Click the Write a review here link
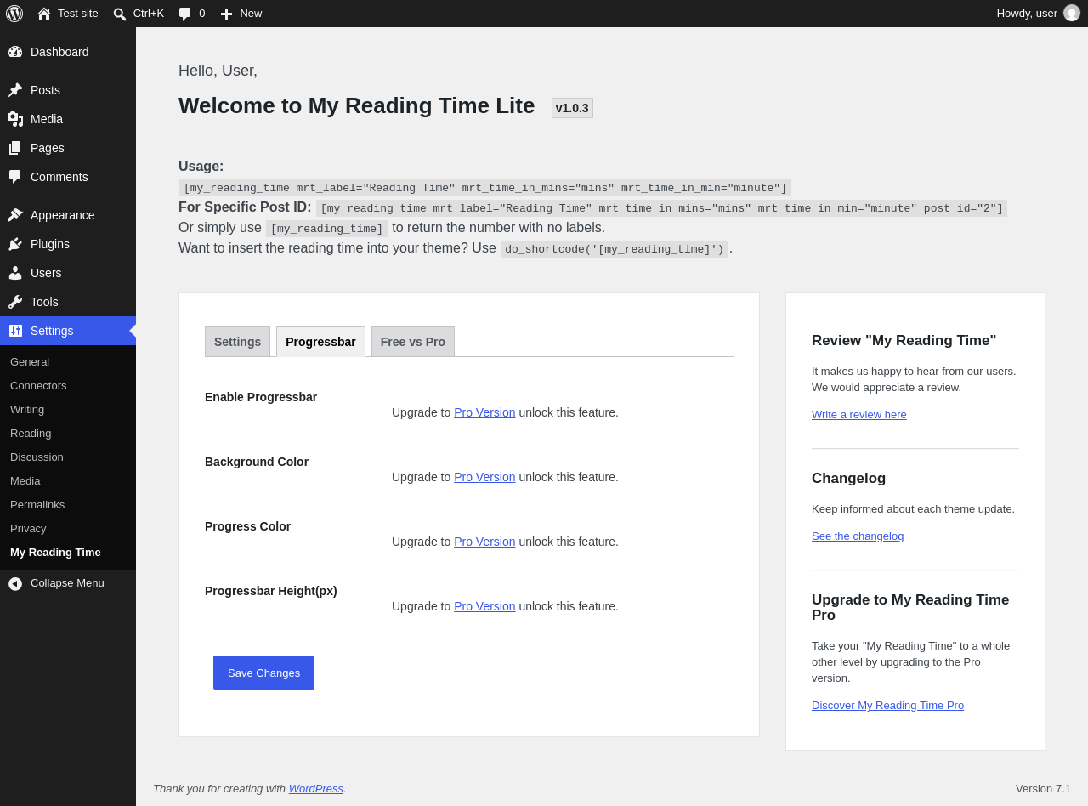This screenshot has width=1088, height=806. [859, 414]
